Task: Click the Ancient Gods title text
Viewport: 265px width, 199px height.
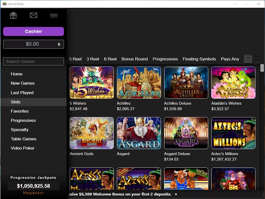Action: pyautogui.click(x=81, y=154)
